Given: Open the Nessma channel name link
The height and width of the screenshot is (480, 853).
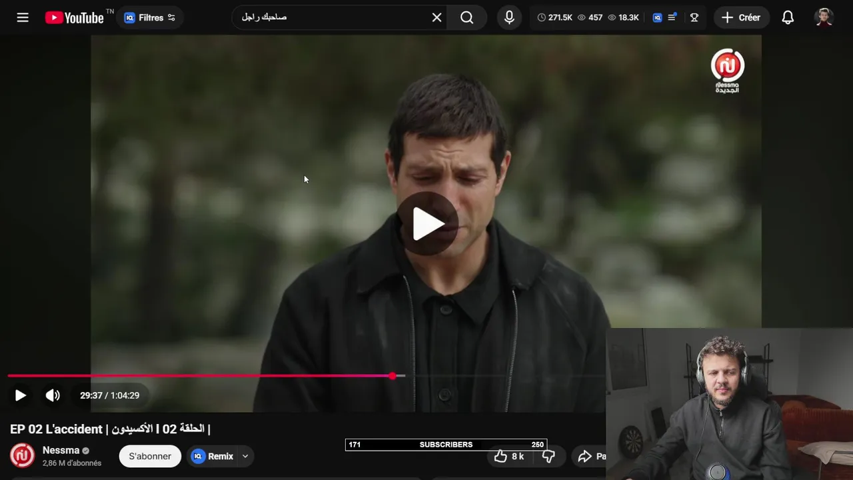Looking at the screenshot, I should tap(61, 450).
